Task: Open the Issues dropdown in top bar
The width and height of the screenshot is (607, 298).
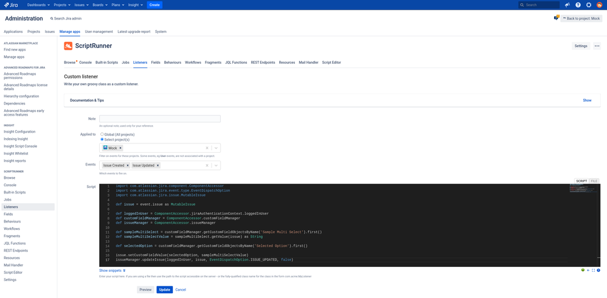Action: click(x=81, y=5)
